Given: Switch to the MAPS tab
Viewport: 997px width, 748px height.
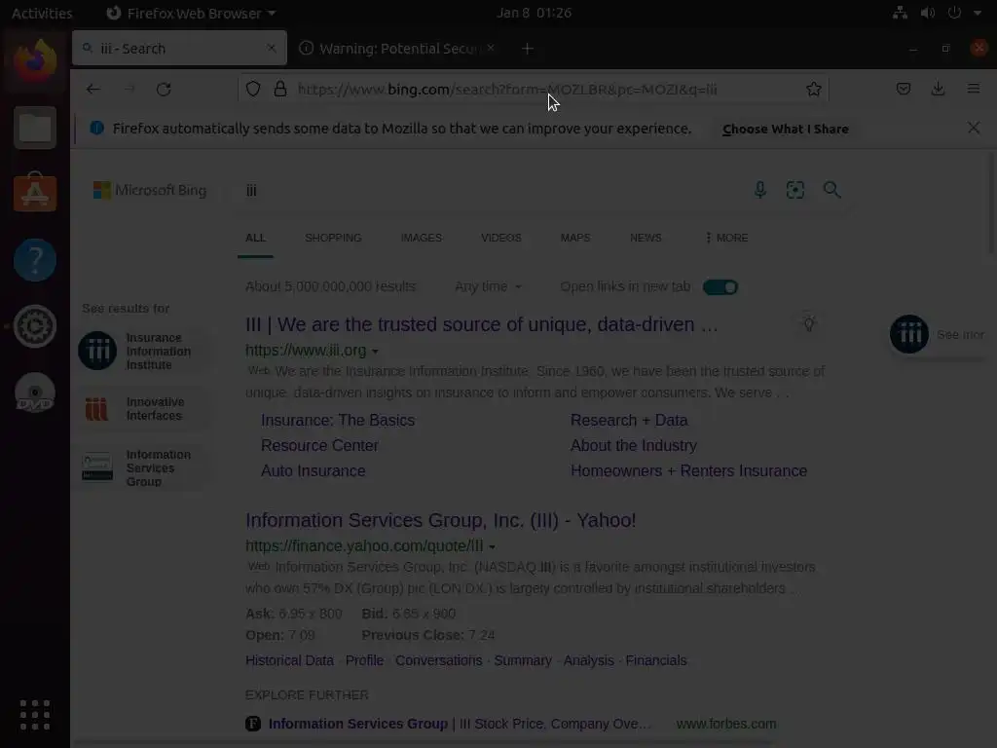Looking at the screenshot, I should click(x=575, y=238).
